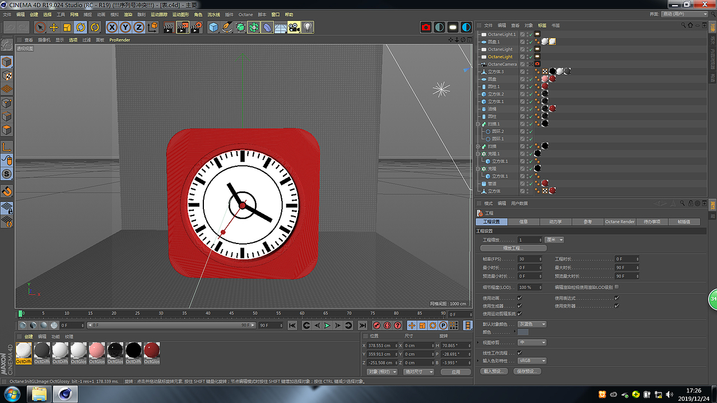Open the Octane menu
Viewport: 717px width, 403px height.
pos(246,15)
